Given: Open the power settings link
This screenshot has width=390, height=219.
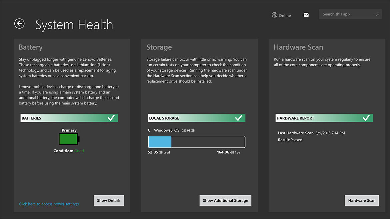Looking at the screenshot, I should 49,204.
